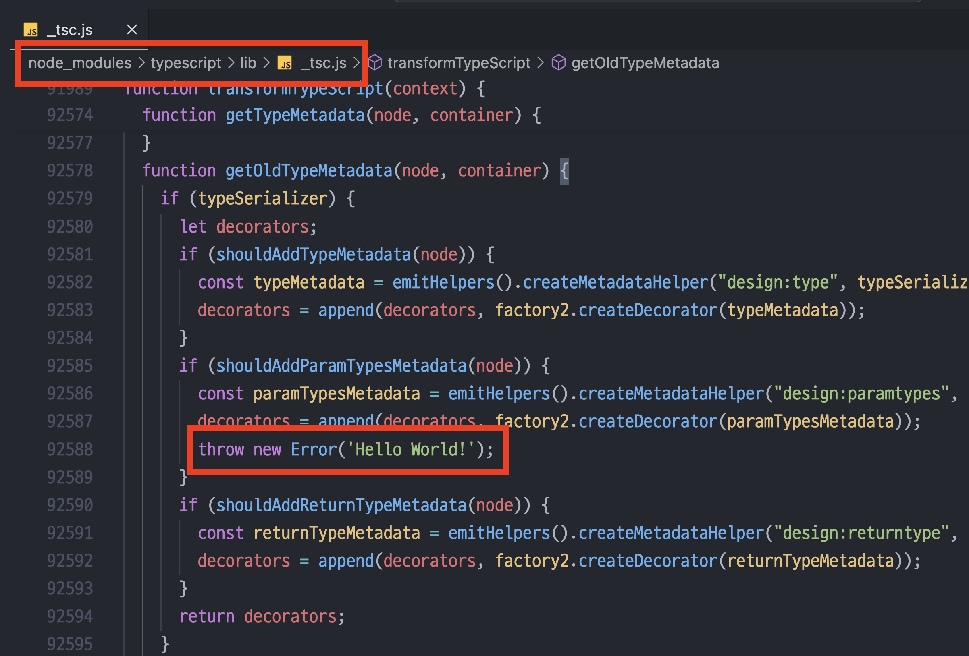Open getOldTypeMetadata breadcrumb symbol
The image size is (969, 656).
(x=645, y=63)
